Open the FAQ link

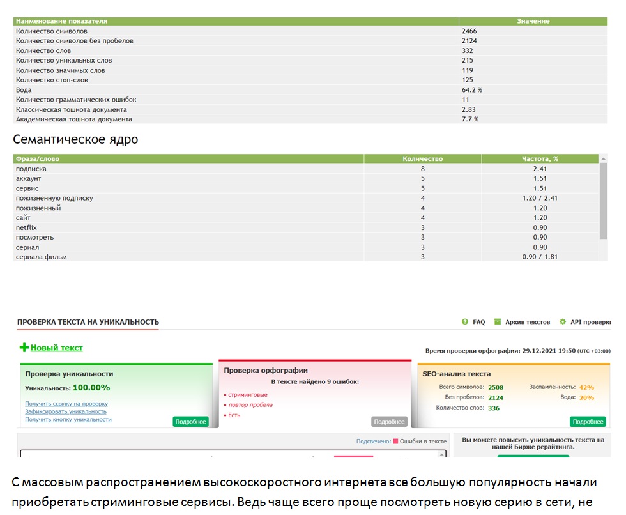(478, 322)
